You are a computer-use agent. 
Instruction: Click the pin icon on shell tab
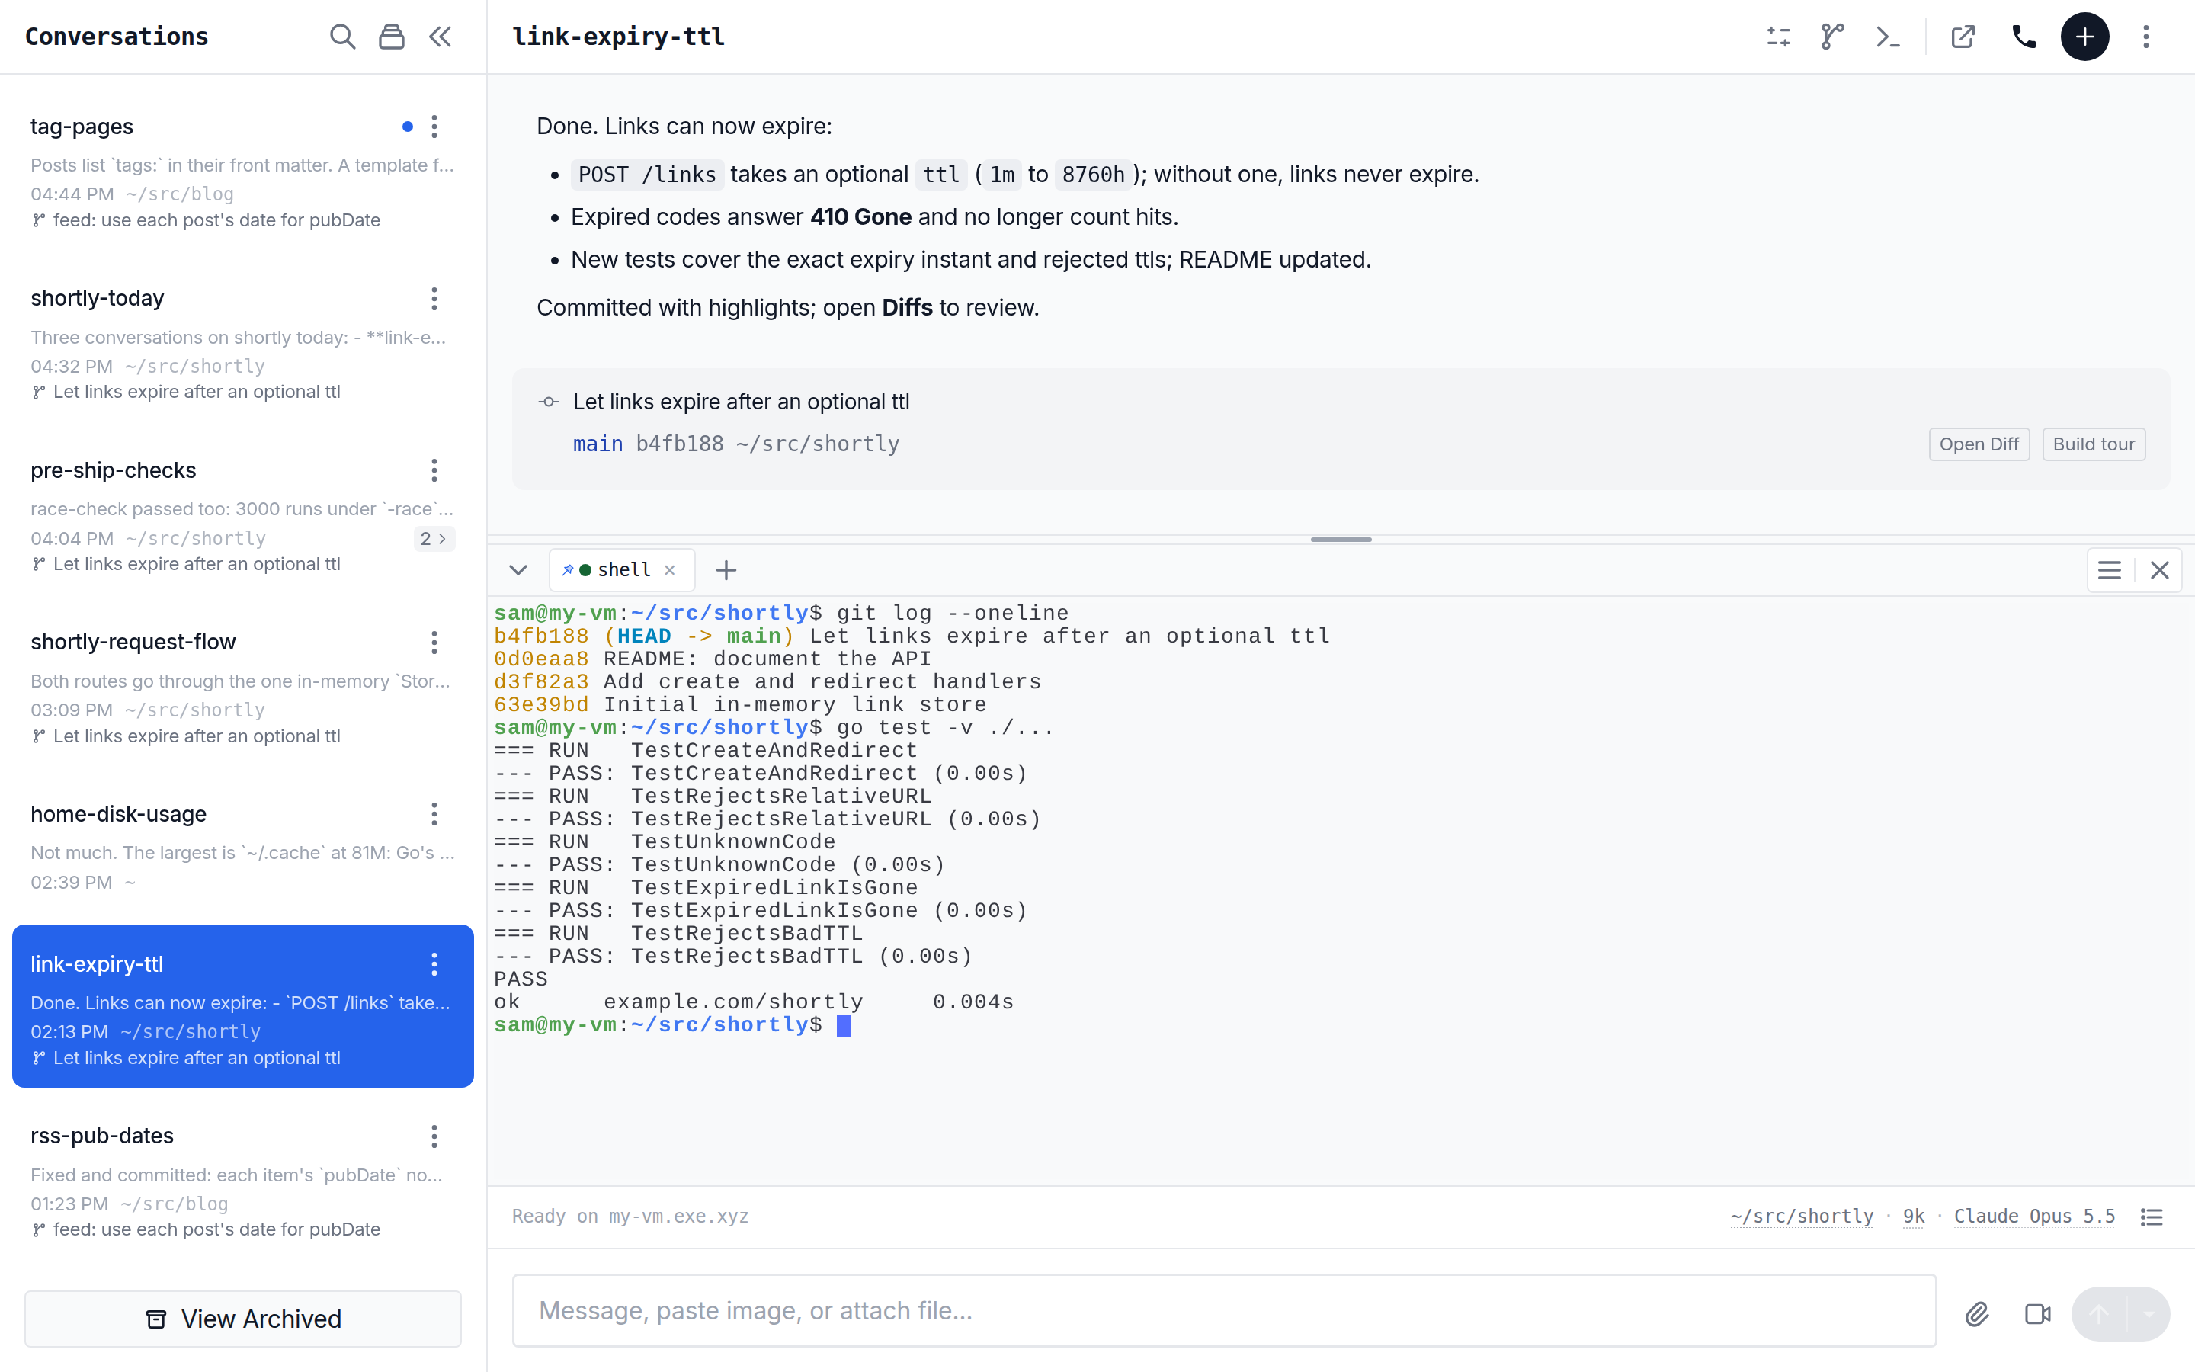(568, 570)
